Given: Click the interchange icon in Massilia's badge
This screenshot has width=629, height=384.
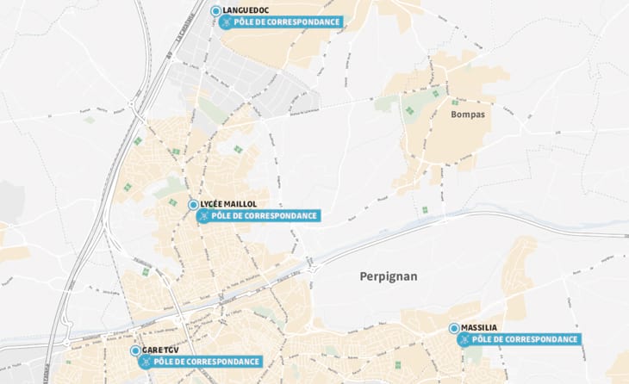Looking at the screenshot, I should point(465,339).
